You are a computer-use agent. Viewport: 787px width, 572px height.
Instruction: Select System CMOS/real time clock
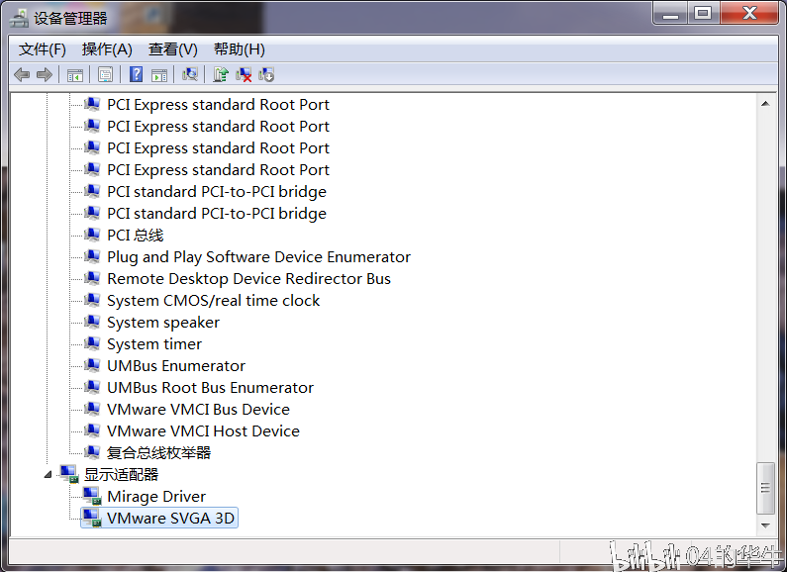213,300
